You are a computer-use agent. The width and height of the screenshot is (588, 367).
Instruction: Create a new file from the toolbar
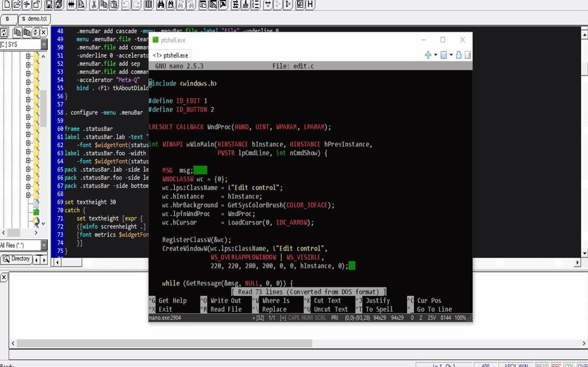(x=7, y=5)
